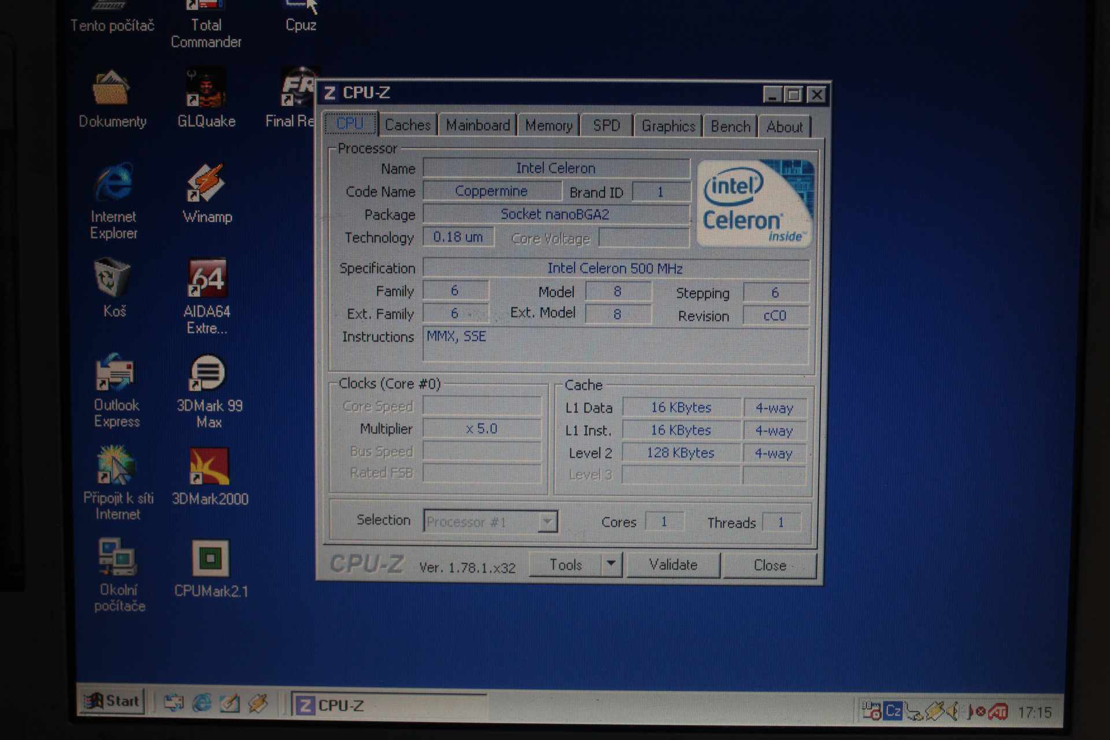Viewport: 1110px width, 740px height.
Task: Open Připojit k síti Internet icon
Action: pos(118,483)
